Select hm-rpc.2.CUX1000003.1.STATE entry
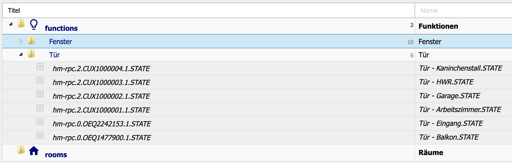512x163 pixels. 101,83
